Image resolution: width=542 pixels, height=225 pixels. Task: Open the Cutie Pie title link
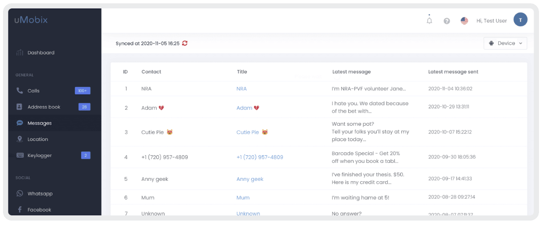coord(252,132)
